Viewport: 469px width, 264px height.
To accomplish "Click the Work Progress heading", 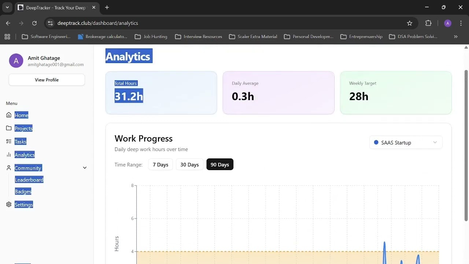I will tap(144, 139).
